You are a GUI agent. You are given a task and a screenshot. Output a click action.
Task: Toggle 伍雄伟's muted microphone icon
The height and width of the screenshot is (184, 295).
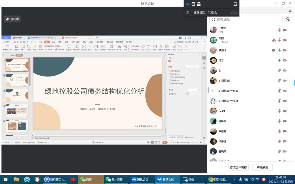point(279,30)
